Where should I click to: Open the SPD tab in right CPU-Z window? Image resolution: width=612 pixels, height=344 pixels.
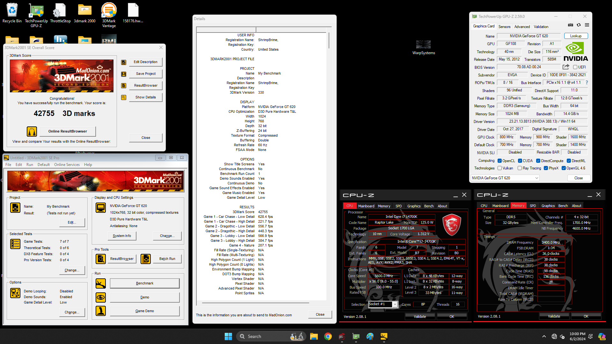click(533, 206)
